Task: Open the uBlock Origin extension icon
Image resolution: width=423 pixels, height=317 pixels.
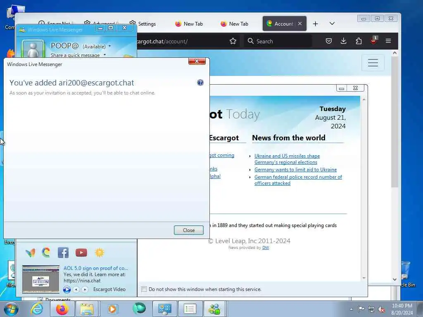Action: click(x=373, y=40)
